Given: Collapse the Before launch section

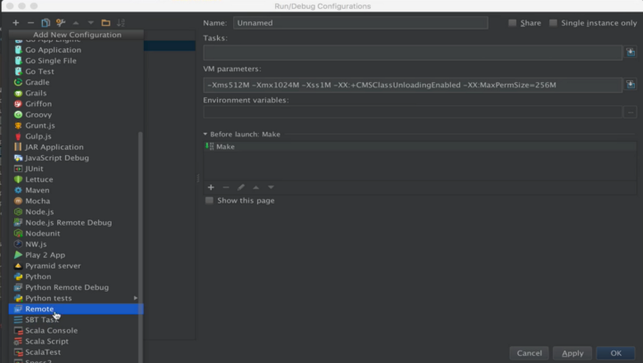Looking at the screenshot, I should tap(205, 134).
